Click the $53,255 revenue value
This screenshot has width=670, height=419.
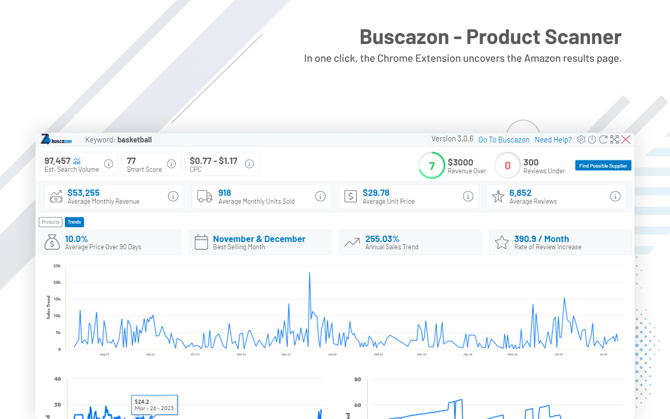pyautogui.click(x=84, y=193)
